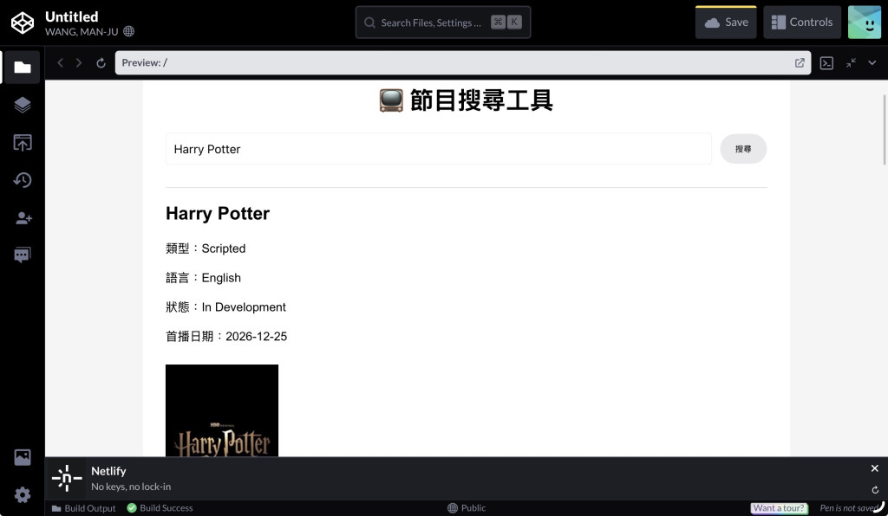
Task: Open the stacked layers sidebar icon
Action: [x=22, y=105]
